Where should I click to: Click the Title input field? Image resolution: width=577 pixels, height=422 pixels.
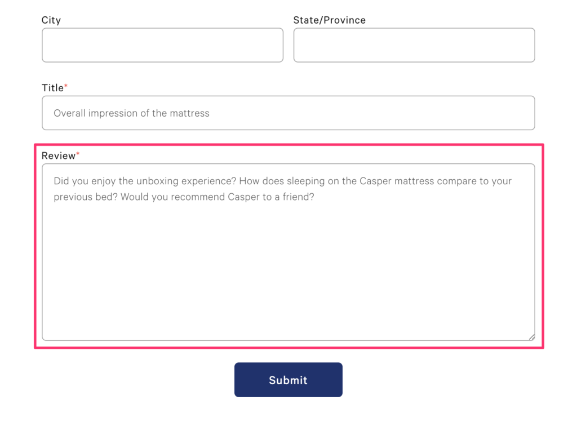288,113
